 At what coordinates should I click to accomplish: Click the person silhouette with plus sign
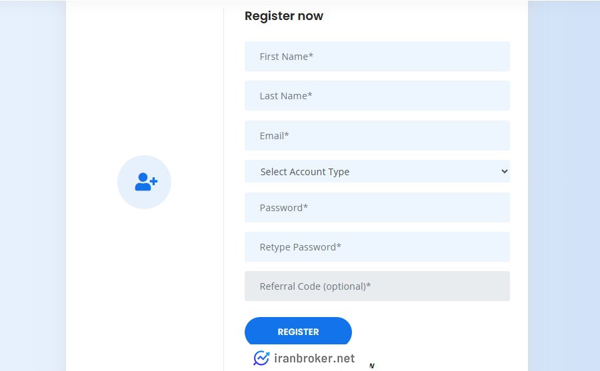point(146,182)
